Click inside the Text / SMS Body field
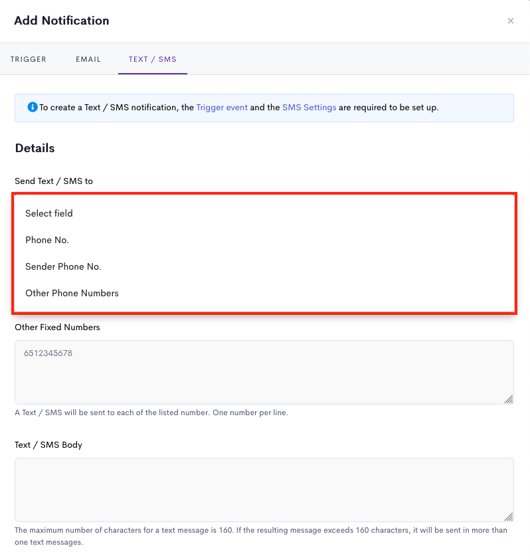Screen dimensions: 530x560 coord(264,490)
